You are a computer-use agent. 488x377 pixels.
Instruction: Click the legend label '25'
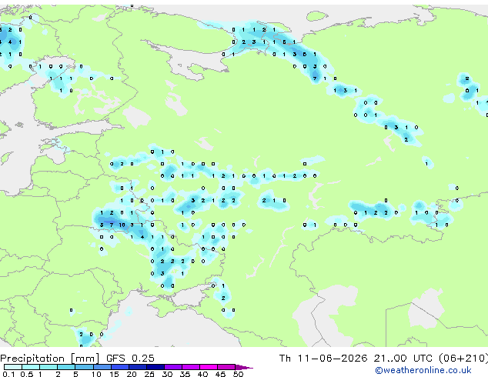tap(149, 374)
